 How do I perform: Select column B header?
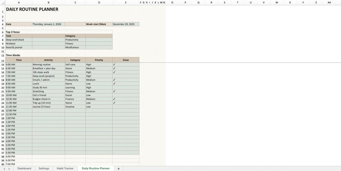pyautogui.click(x=48, y=3)
